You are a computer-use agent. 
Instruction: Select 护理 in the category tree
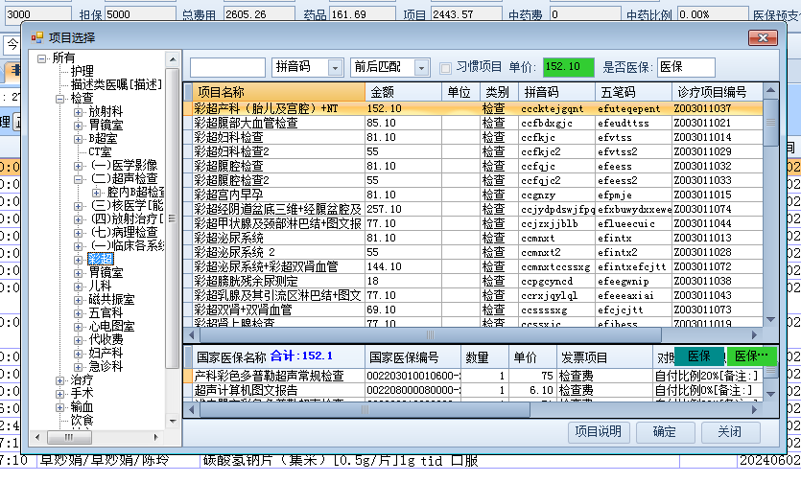[82, 72]
